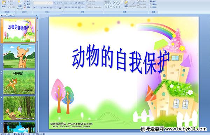
Task: Open the Paragraph group dialog launcher
Action: 102,12
